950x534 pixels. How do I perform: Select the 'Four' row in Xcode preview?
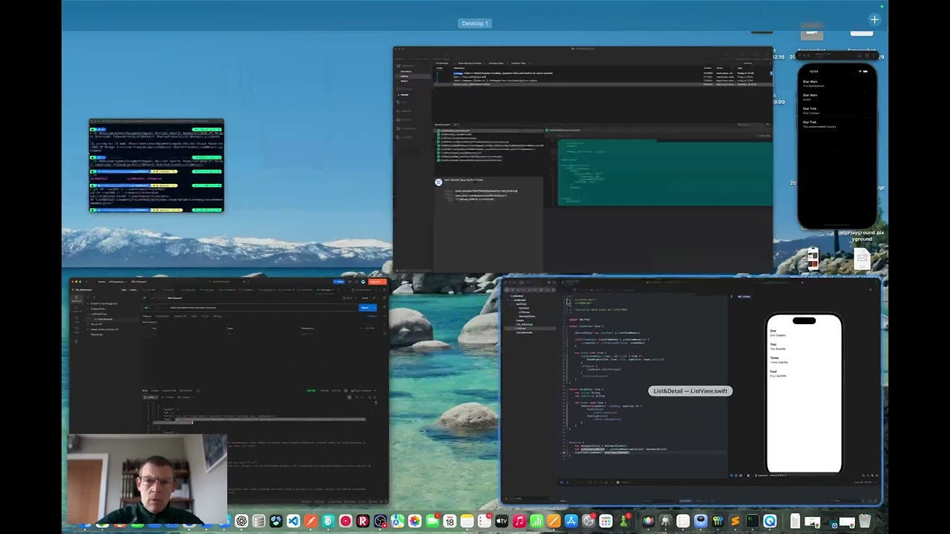[805, 374]
